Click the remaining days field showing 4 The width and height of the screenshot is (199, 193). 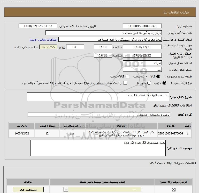(75, 47)
